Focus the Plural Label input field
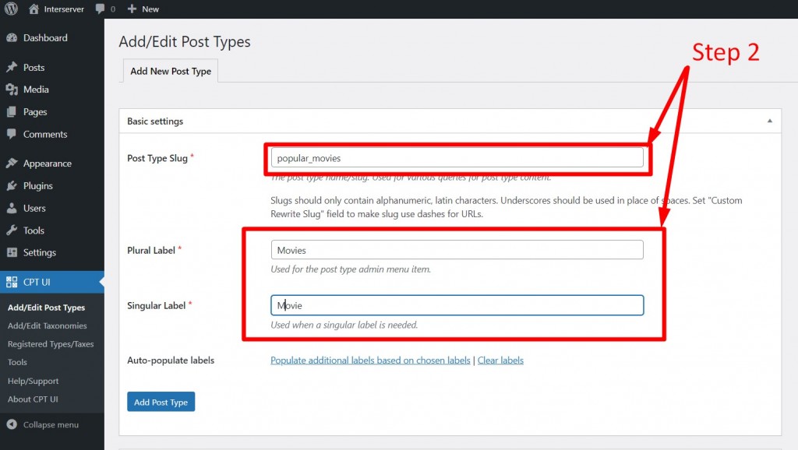Screen dimensions: 798x450 tap(457, 250)
